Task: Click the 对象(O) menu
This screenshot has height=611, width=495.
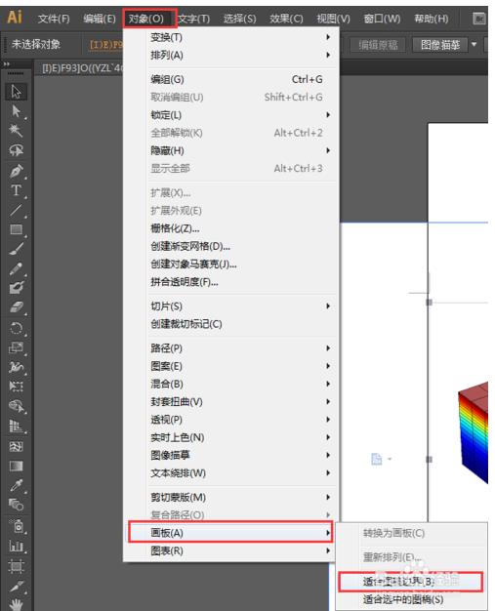Action: pos(146,19)
